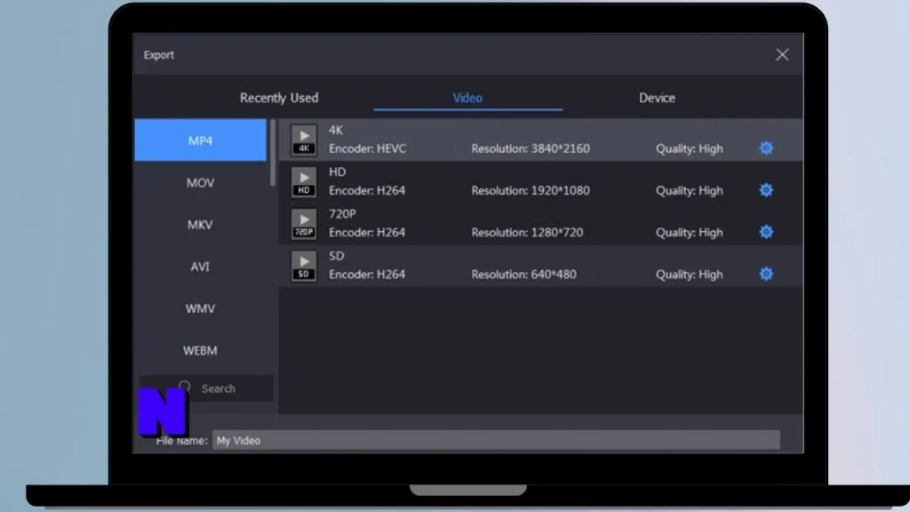Click 'Quality: High' in the 4K row
910x512 pixels.
pyautogui.click(x=690, y=148)
